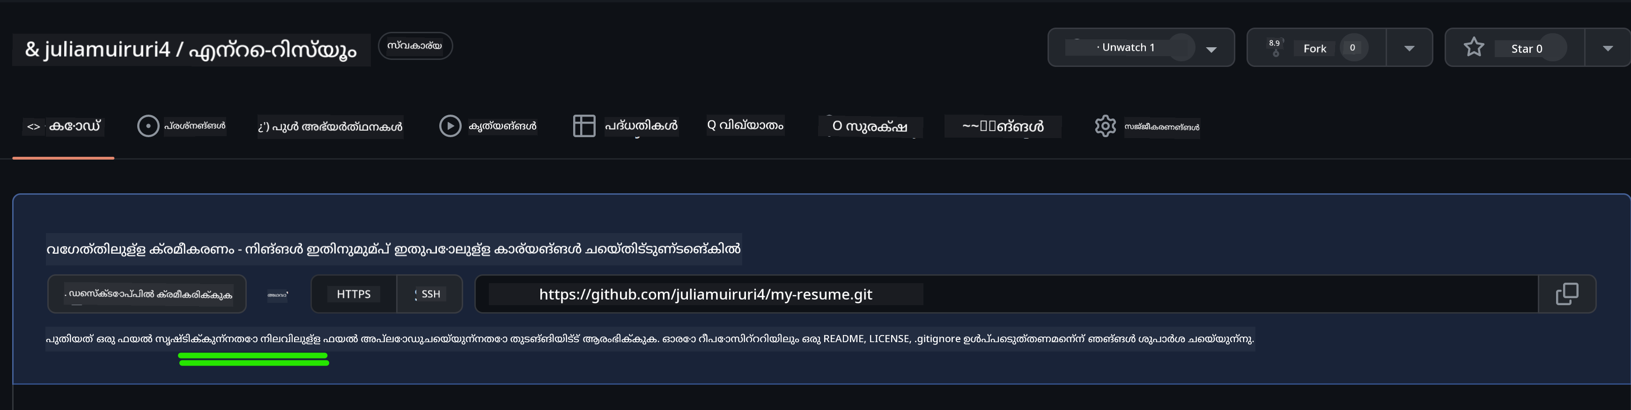Screen dimensions: 1631x410
Task: Switch to the Security tab
Action: (870, 126)
